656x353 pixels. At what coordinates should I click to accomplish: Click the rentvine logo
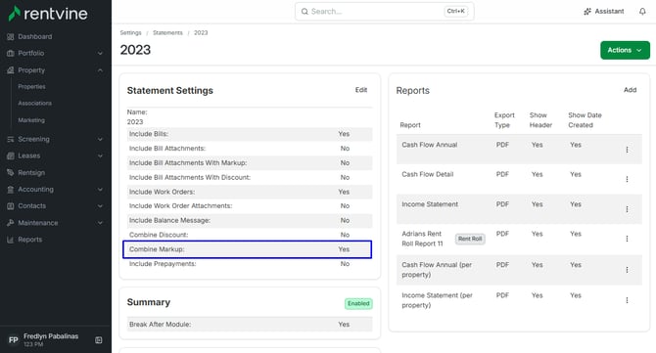tap(48, 14)
